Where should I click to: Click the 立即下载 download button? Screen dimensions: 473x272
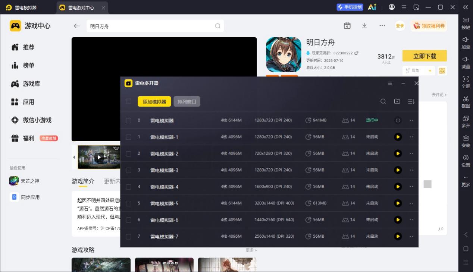coord(425,56)
